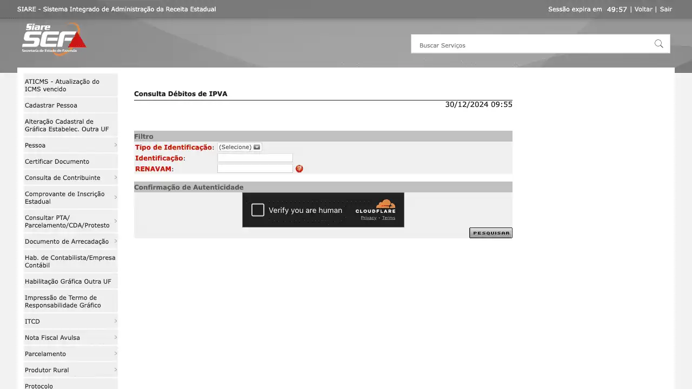
Task: Check the Verify you are human box
Action: click(258, 210)
